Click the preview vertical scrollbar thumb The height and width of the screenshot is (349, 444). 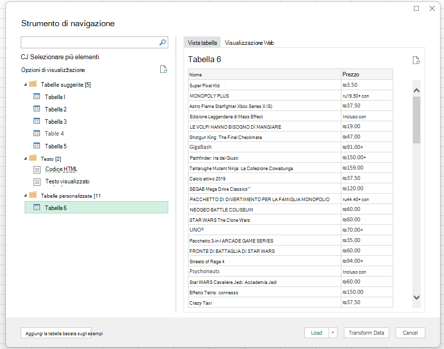tap(416, 120)
